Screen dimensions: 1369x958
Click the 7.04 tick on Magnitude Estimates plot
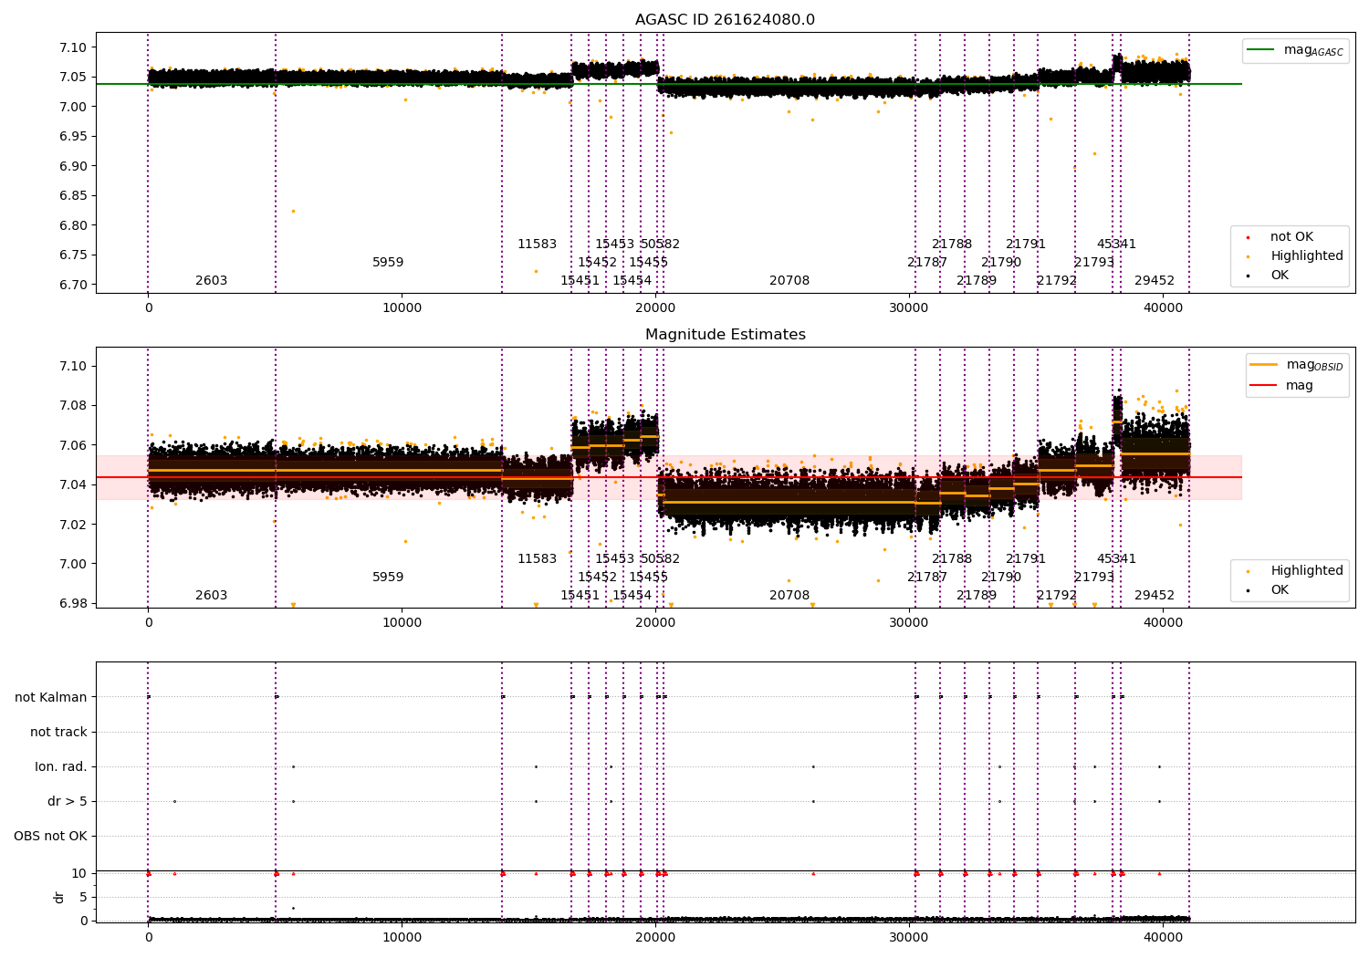76,484
